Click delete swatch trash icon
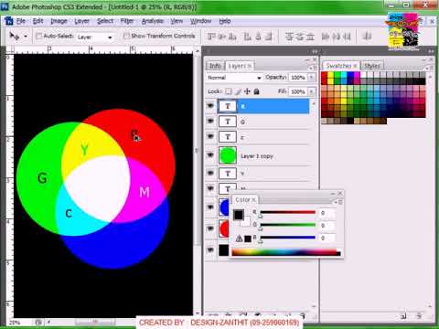This screenshot has width=439, height=329. [420, 316]
